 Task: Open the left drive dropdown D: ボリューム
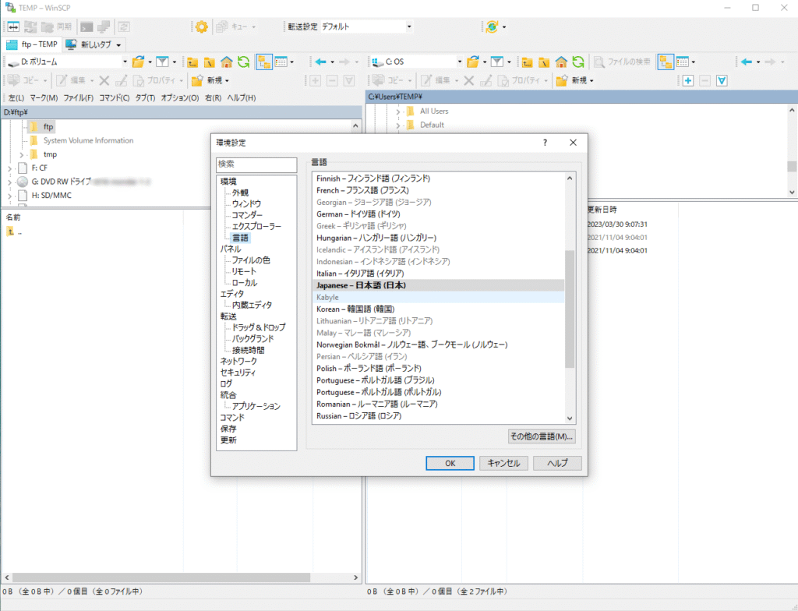[125, 62]
